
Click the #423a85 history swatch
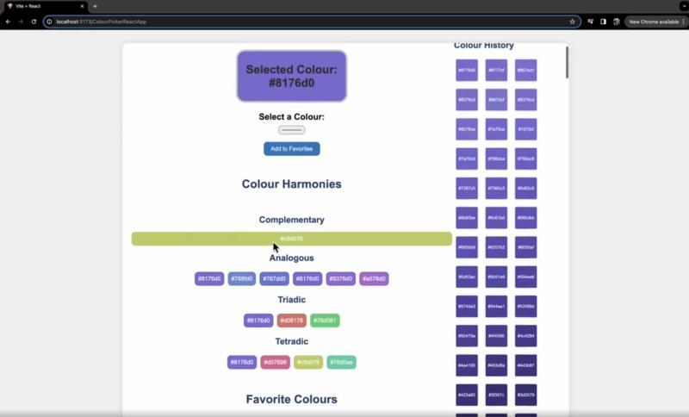tap(467, 395)
